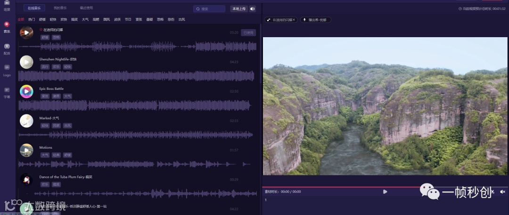Click the magnifier icon in search box
The height and width of the screenshot is (215, 509).
(198, 9)
